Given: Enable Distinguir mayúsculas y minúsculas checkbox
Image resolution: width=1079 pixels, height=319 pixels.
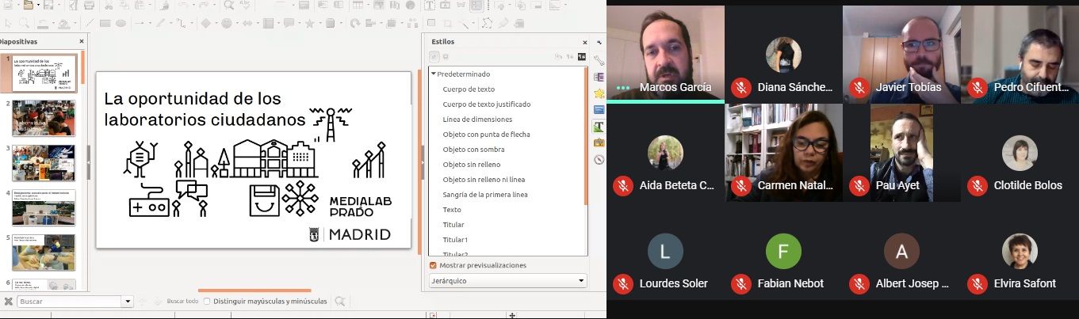Looking at the screenshot, I should click(x=207, y=302).
